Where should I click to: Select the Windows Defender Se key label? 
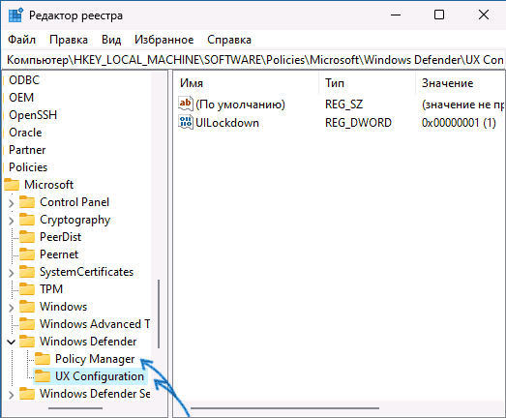click(x=95, y=394)
